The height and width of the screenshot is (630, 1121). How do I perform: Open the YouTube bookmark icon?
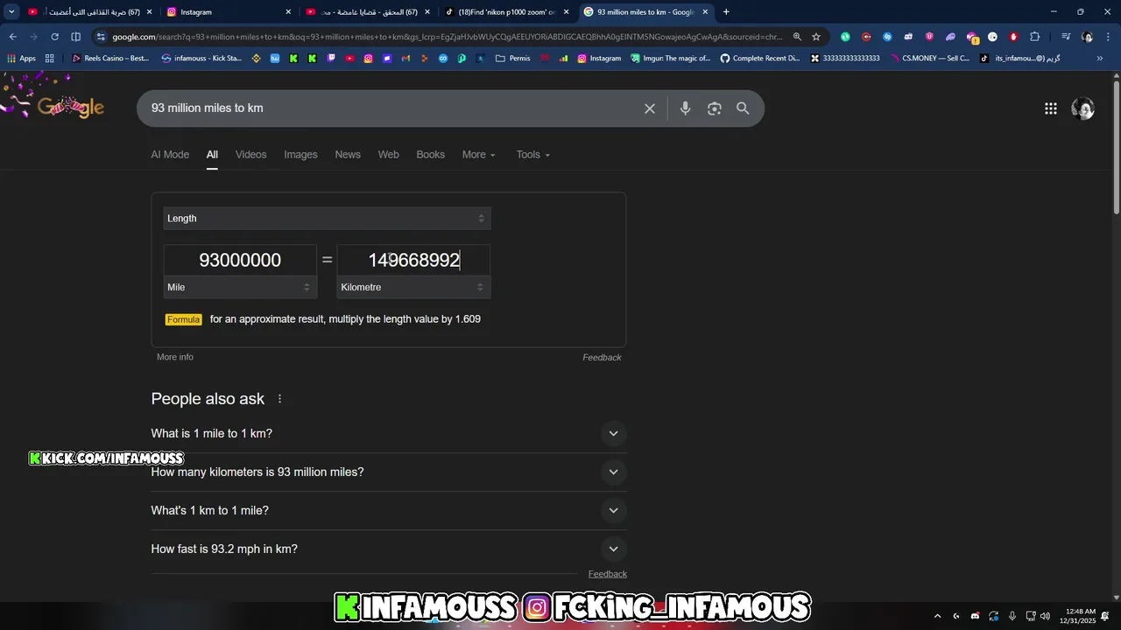[349, 59]
